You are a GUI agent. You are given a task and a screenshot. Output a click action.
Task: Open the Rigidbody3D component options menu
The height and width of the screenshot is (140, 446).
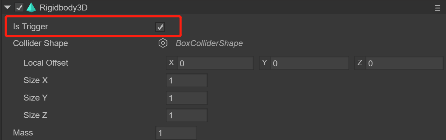[438, 8]
